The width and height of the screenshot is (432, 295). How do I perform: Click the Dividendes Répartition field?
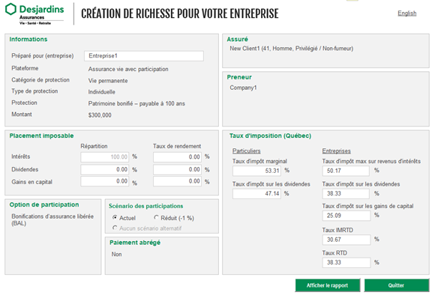tap(105, 169)
